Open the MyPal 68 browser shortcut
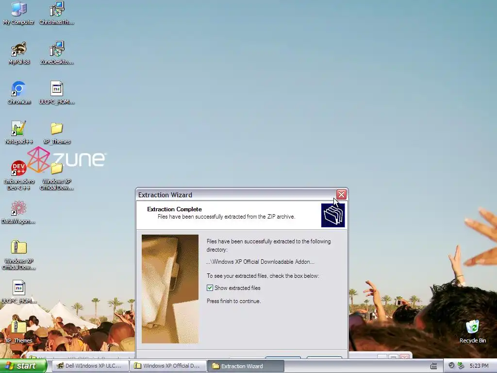 click(19, 53)
